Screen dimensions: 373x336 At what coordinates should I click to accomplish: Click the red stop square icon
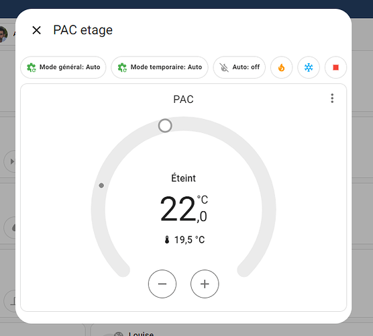pyautogui.click(x=335, y=67)
